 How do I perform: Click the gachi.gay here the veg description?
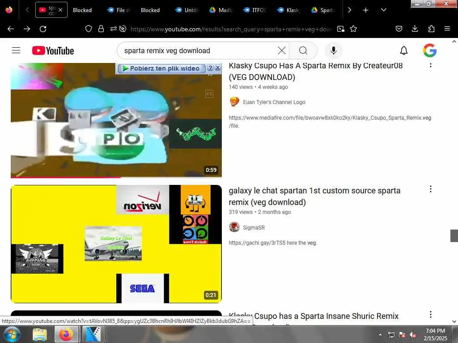[x=273, y=243]
